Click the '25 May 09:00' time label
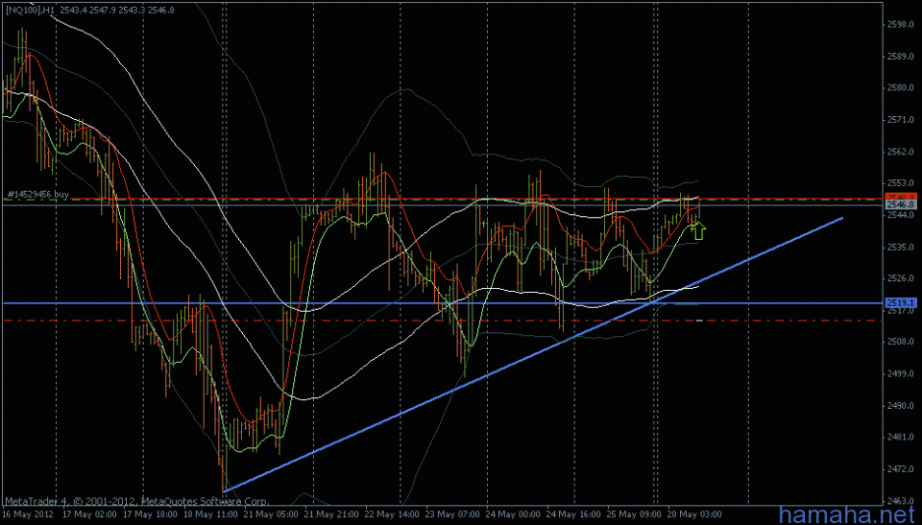 tap(635, 513)
